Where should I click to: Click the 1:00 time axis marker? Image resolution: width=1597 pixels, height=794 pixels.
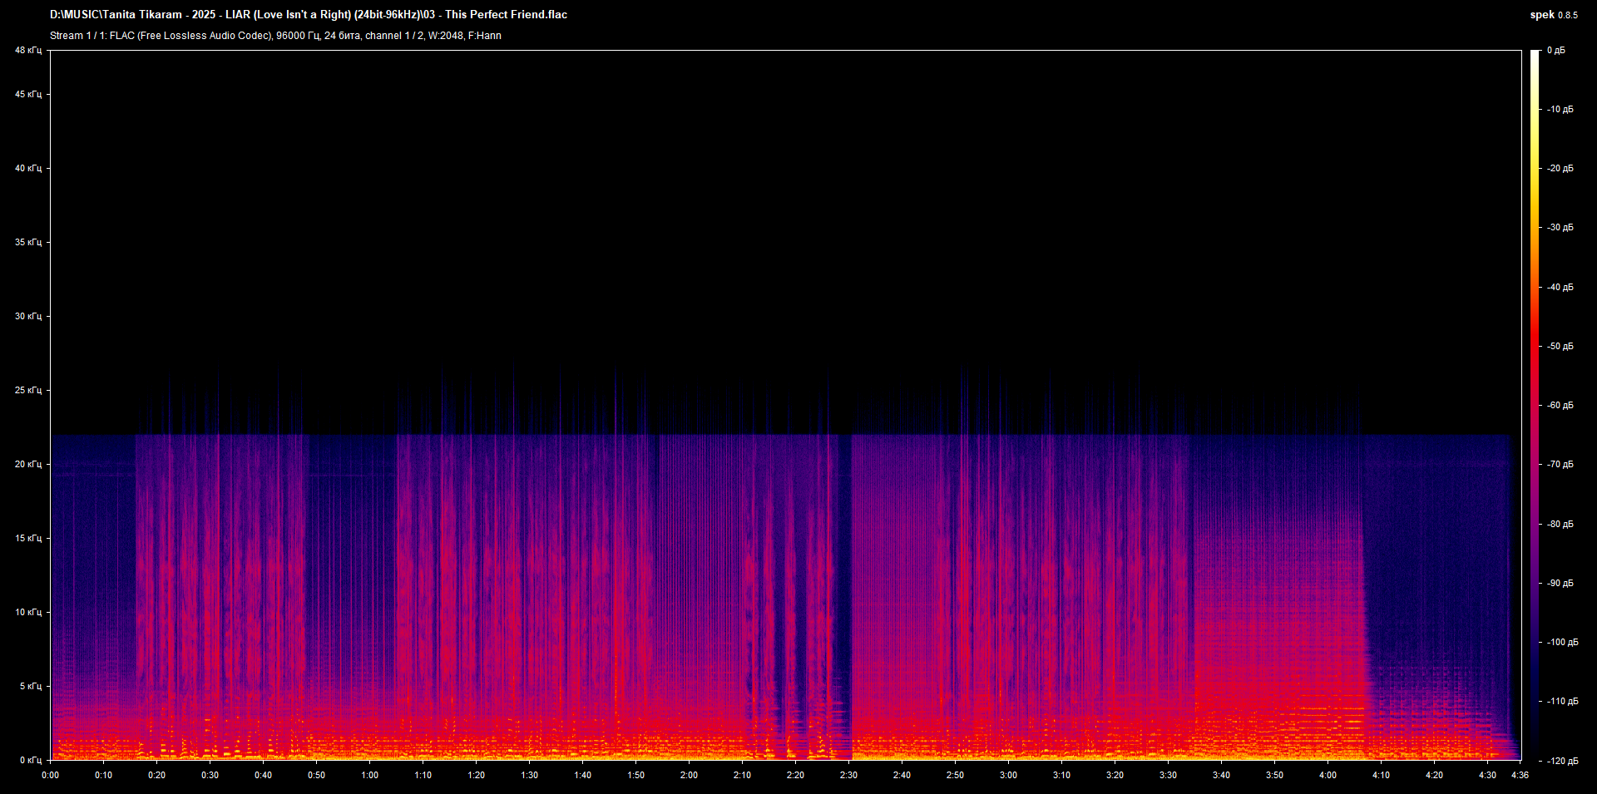(369, 775)
